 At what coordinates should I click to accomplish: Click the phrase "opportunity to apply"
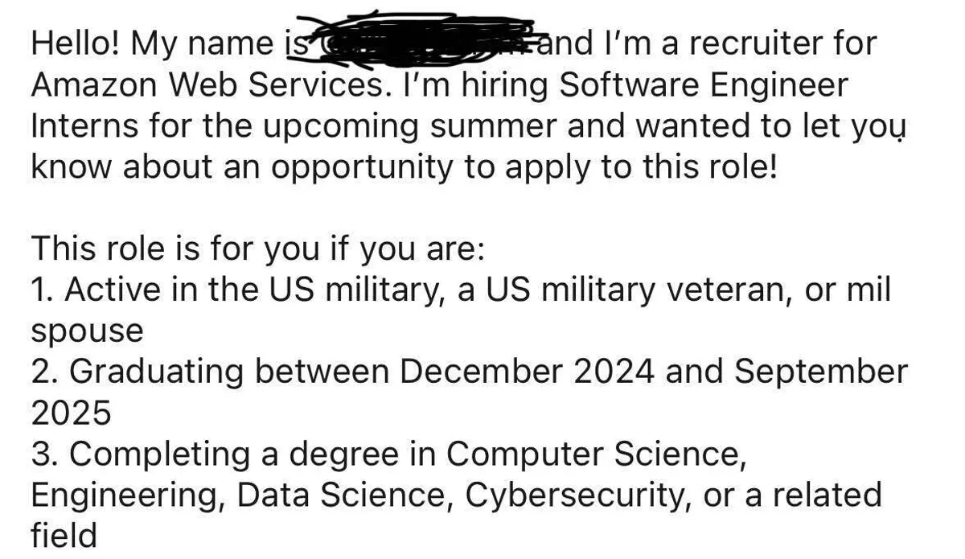(425, 166)
